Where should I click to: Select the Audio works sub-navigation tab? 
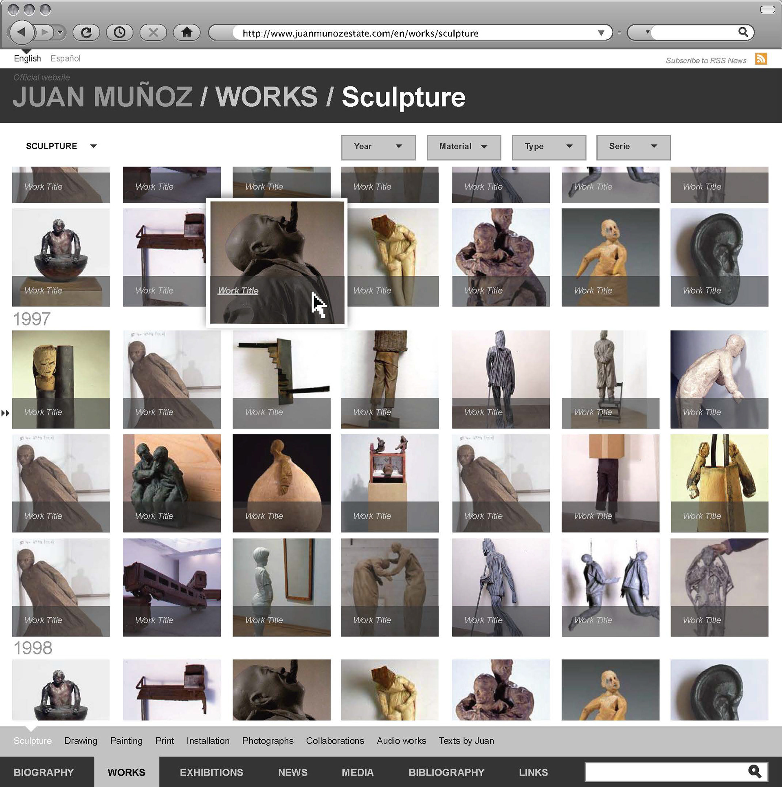point(401,741)
